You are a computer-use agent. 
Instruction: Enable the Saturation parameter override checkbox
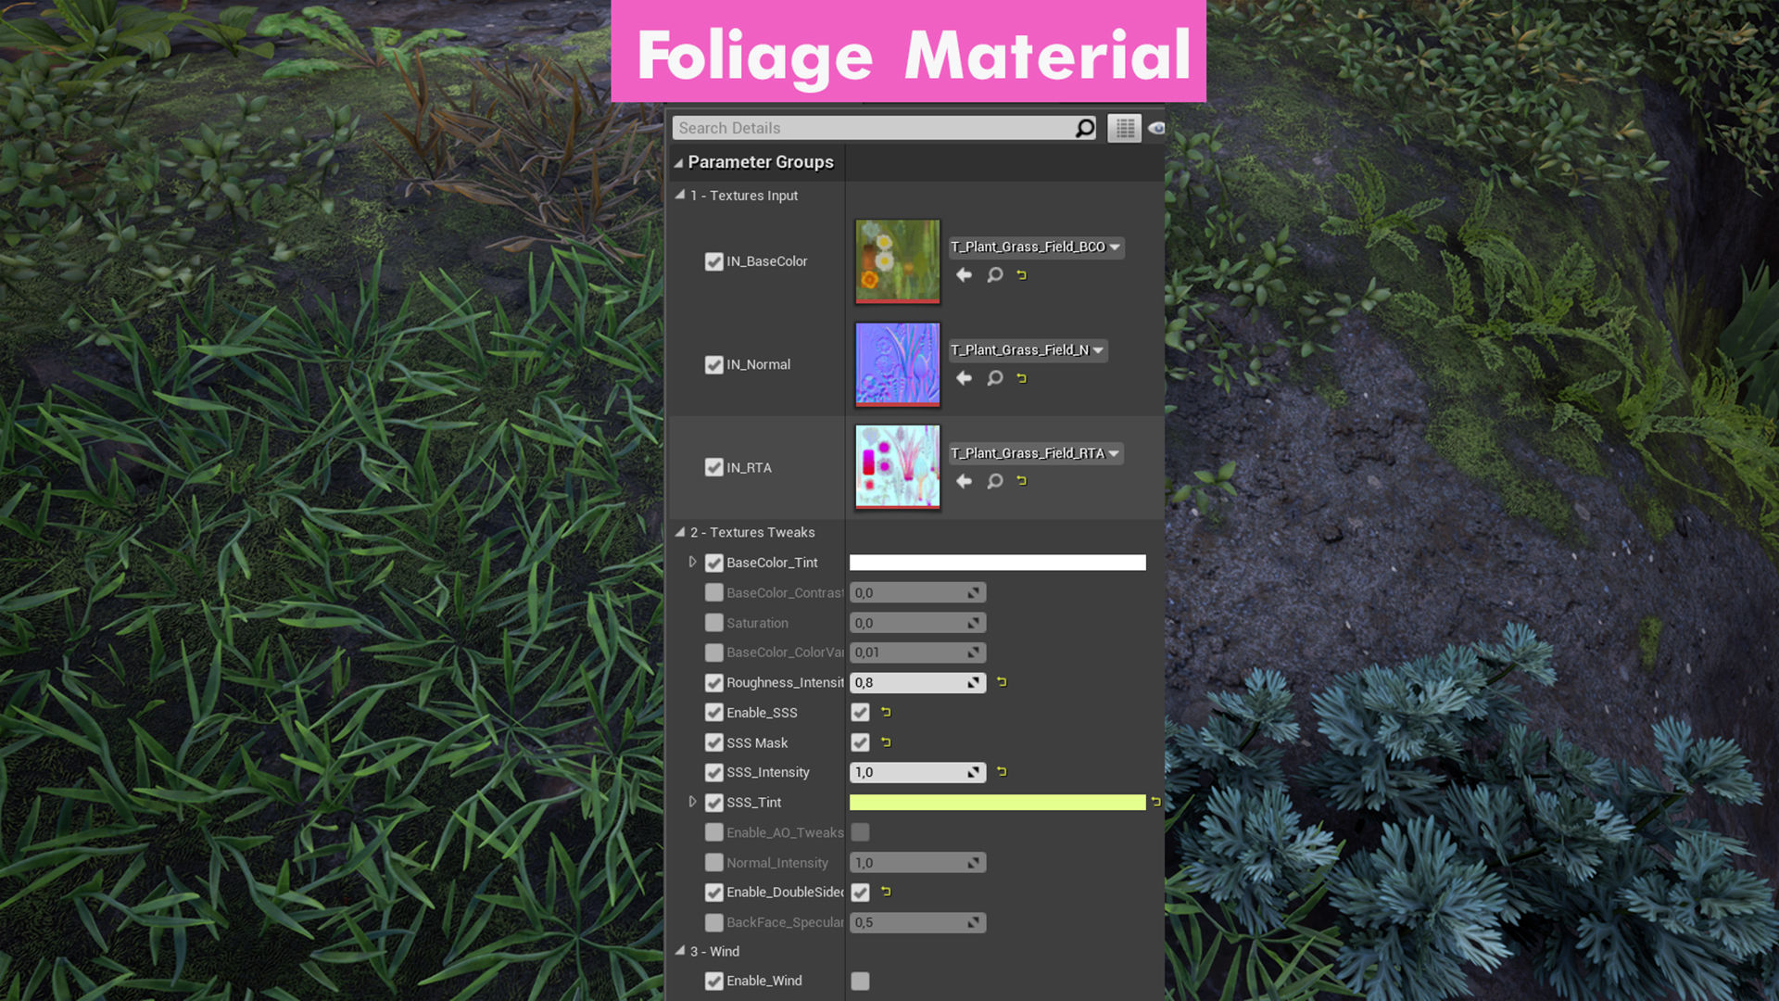coord(713,623)
